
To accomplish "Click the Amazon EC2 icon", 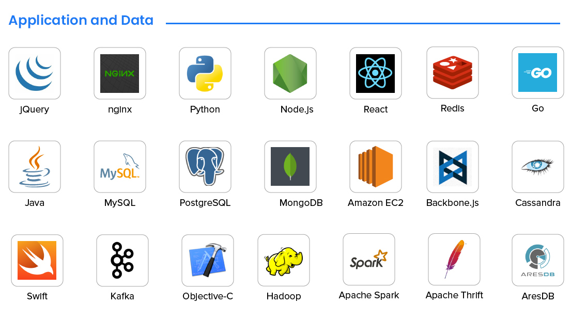I will [x=375, y=166].
